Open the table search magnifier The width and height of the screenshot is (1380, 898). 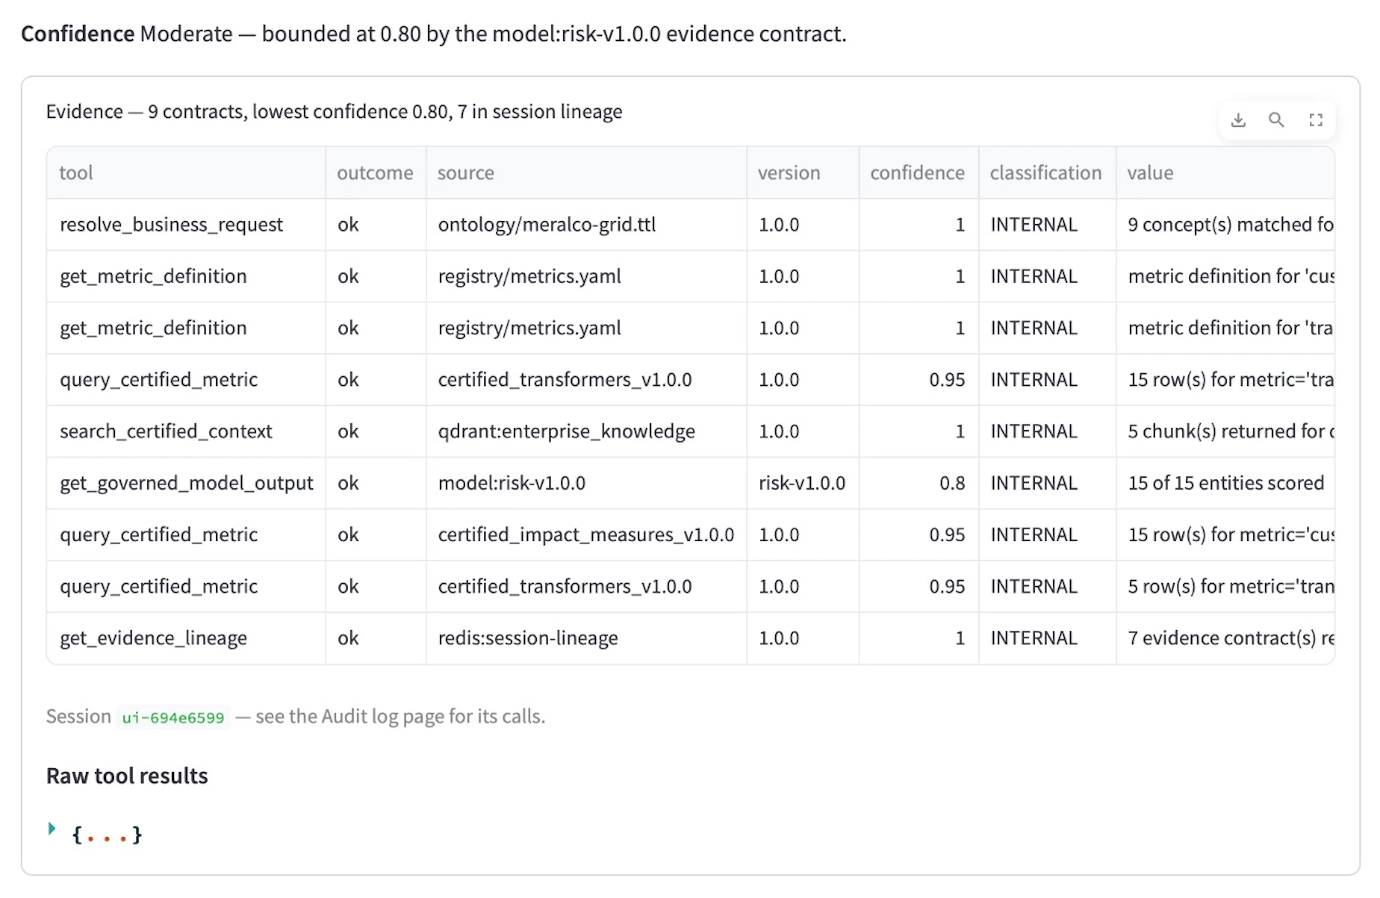tap(1276, 120)
